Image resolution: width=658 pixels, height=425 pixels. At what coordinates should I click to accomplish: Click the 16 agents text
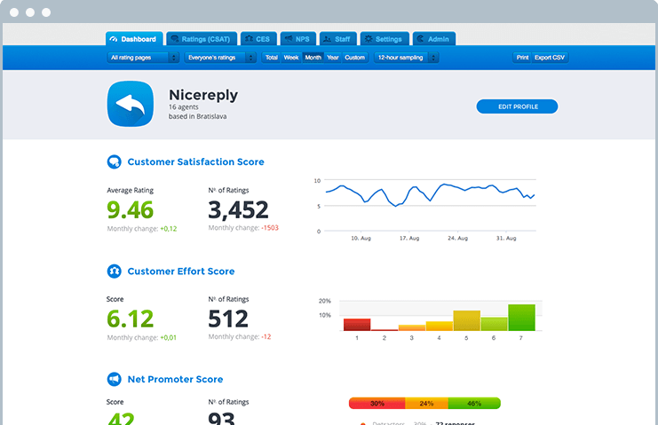click(184, 106)
